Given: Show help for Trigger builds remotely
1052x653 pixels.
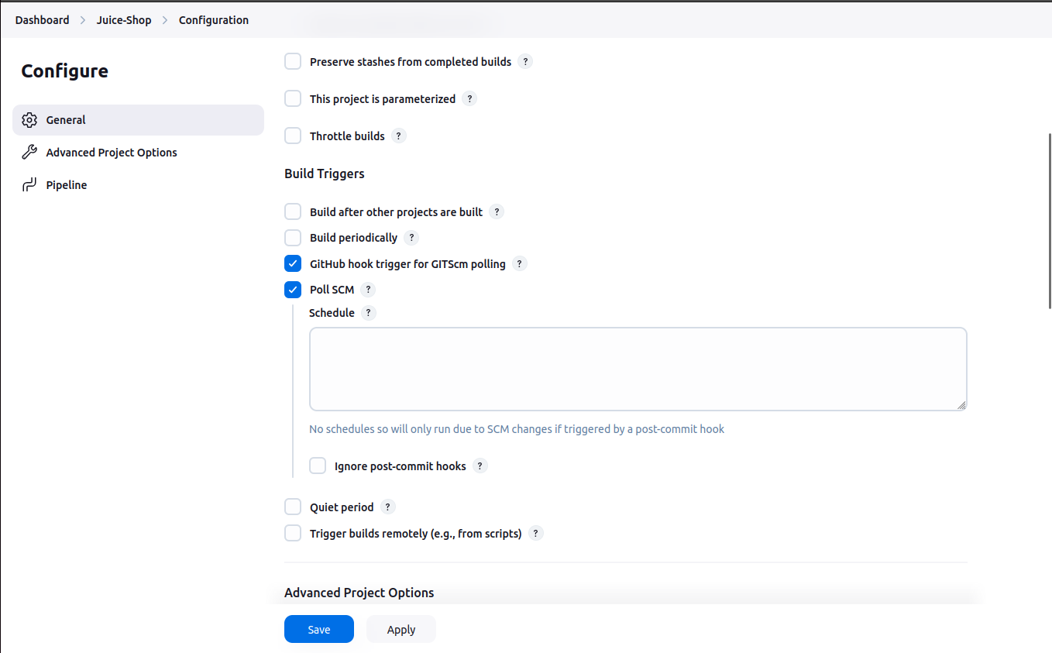Looking at the screenshot, I should coord(536,534).
